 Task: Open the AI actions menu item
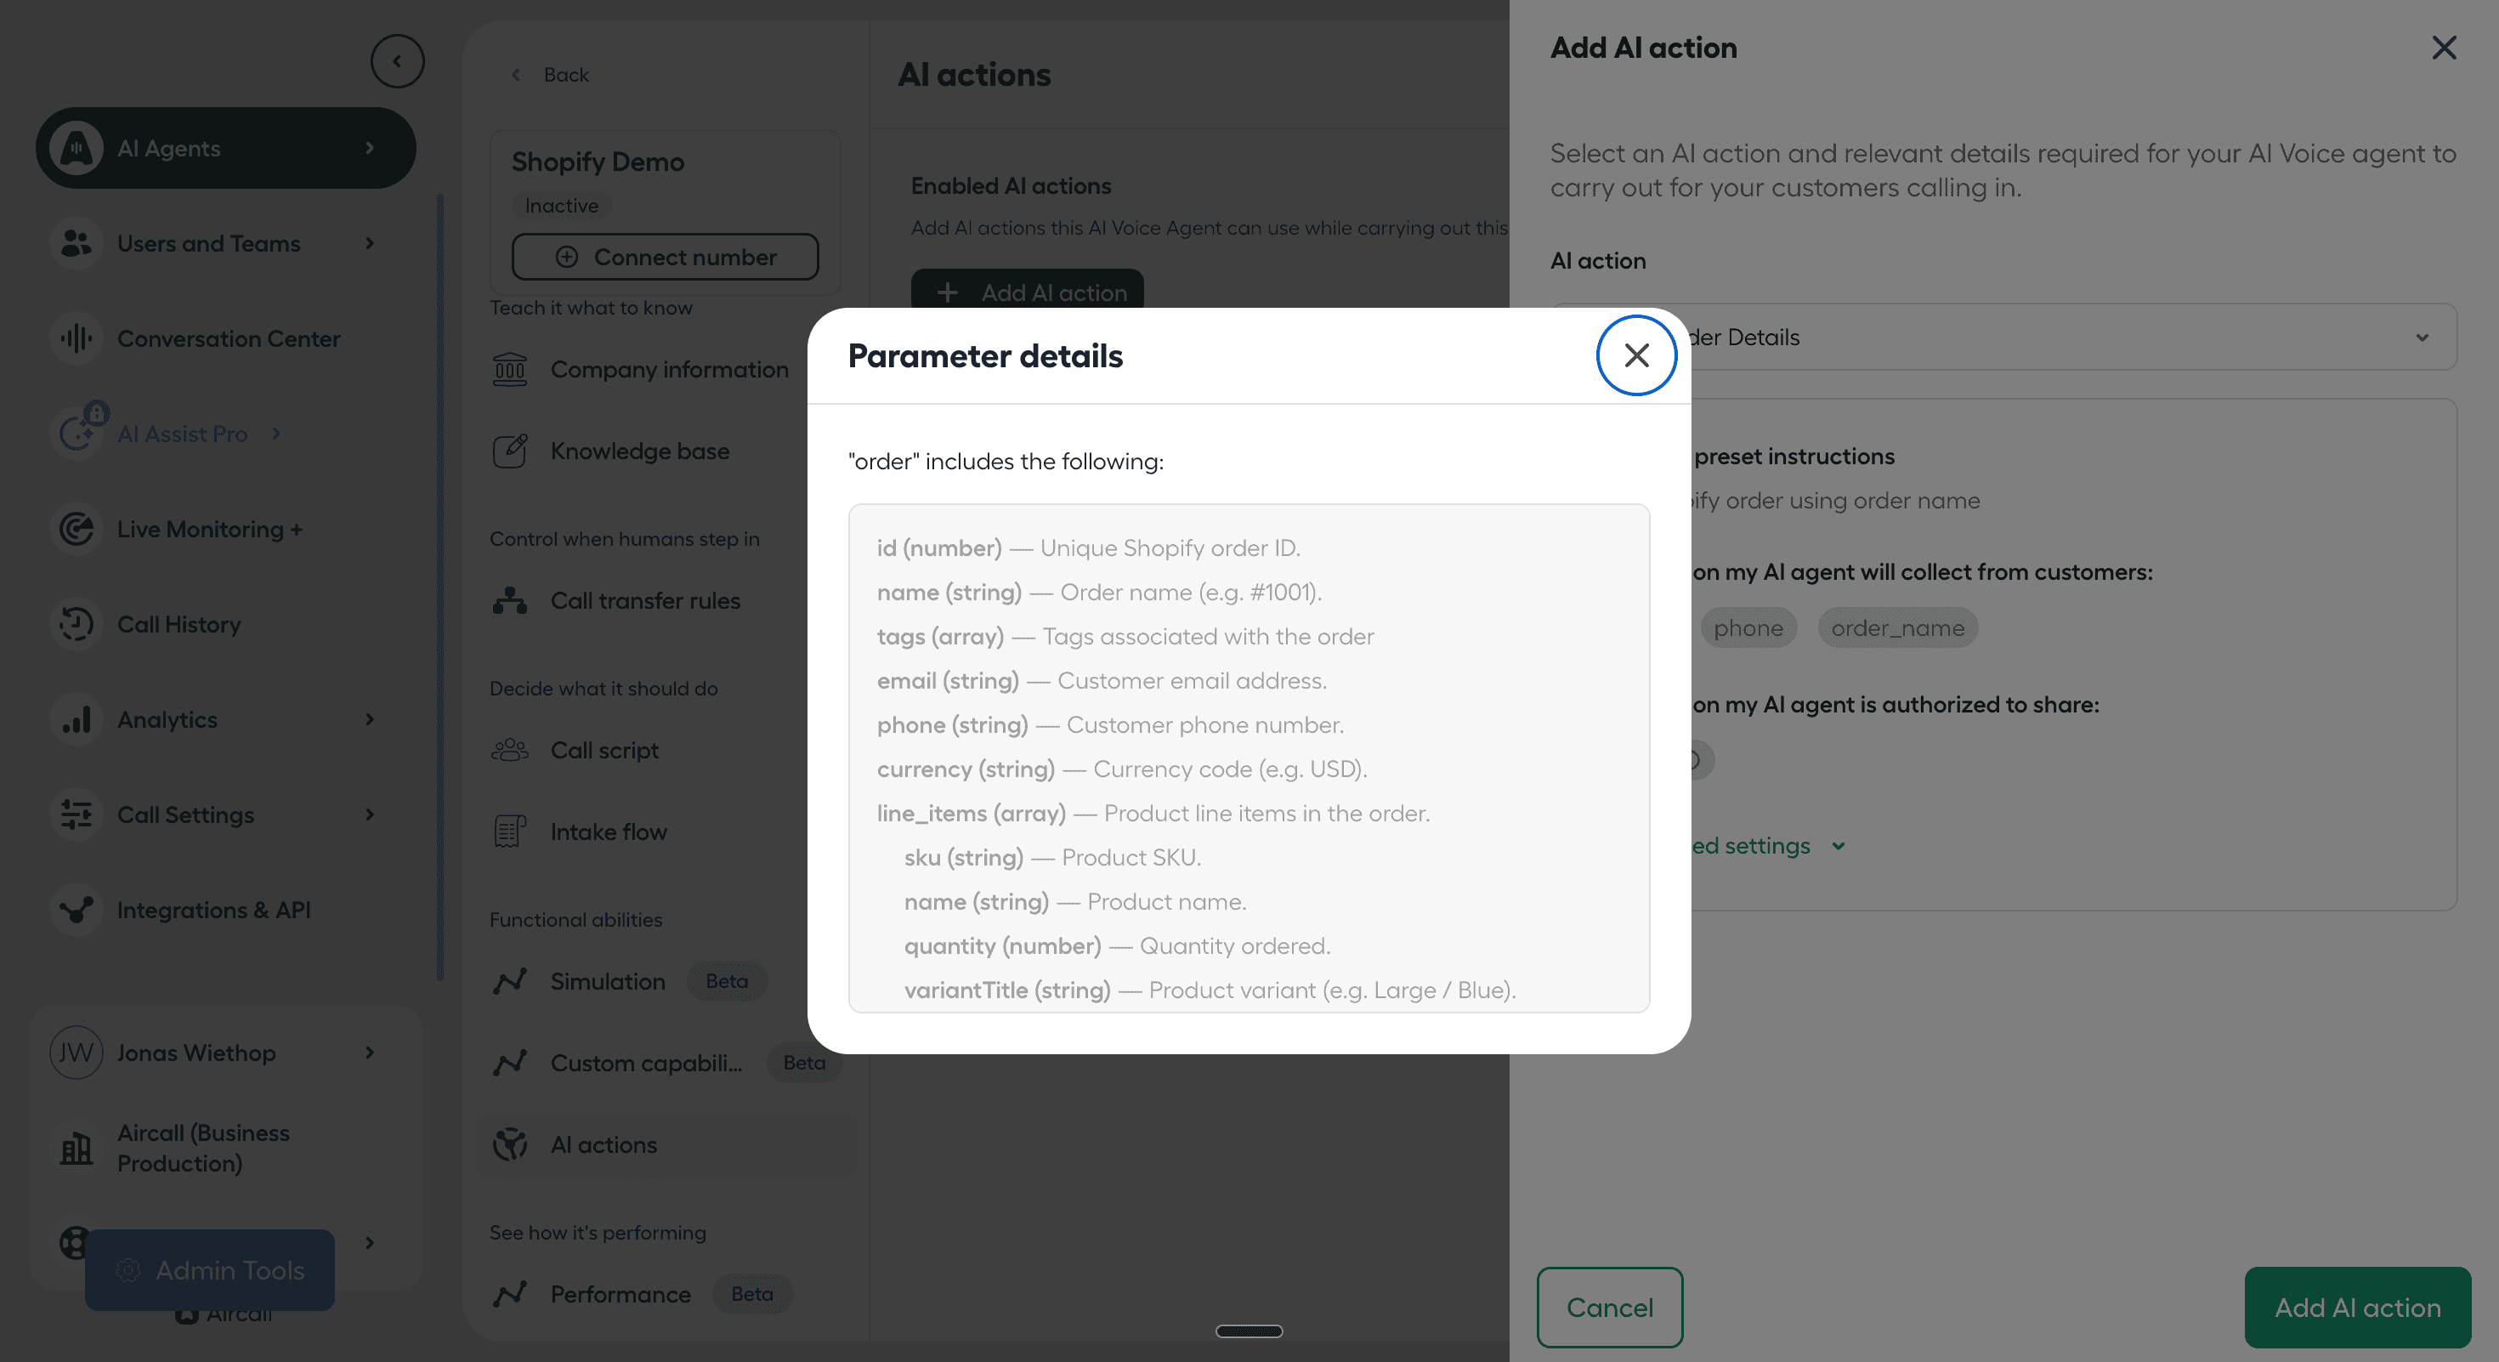pyautogui.click(x=603, y=1144)
